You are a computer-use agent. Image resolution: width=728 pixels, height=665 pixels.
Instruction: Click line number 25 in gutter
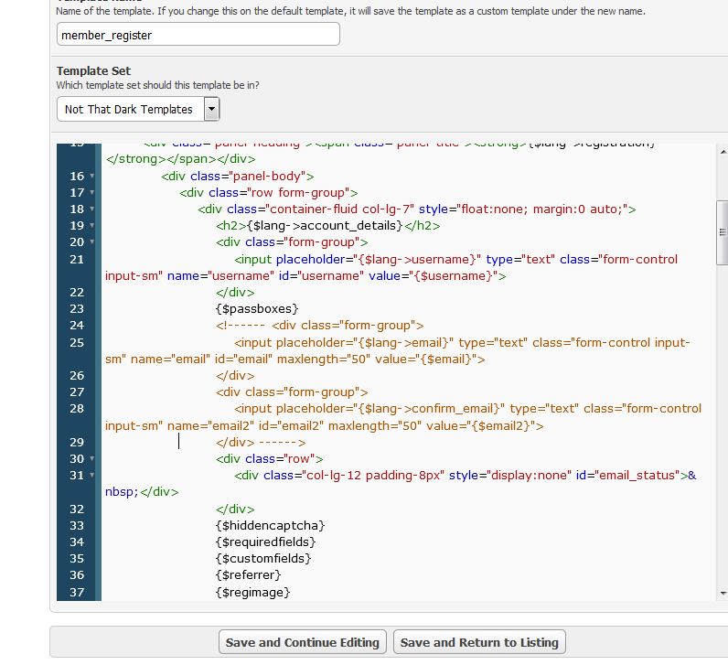tap(77, 342)
